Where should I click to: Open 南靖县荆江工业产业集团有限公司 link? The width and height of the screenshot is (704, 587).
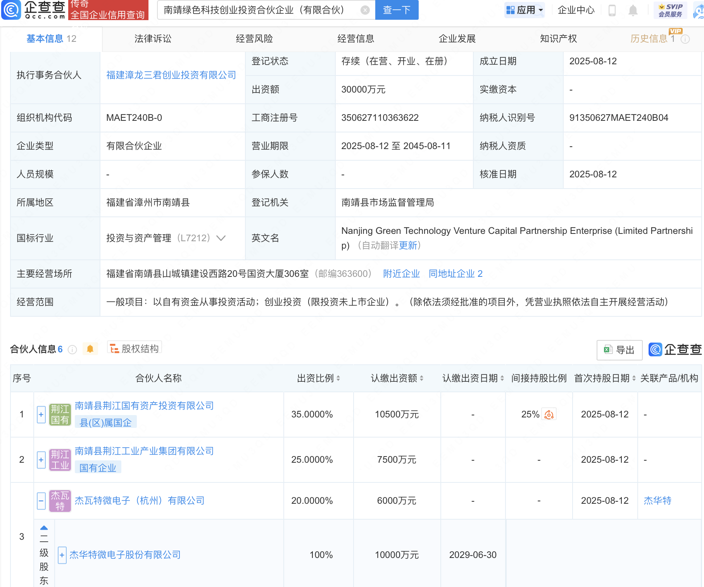point(144,451)
